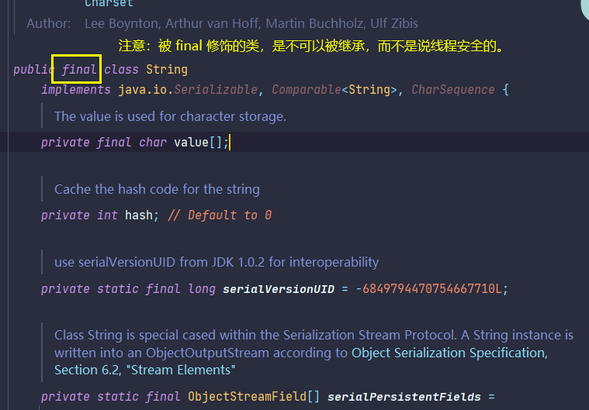Click the -6849794470754667710L numeric literal
589x410 pixels.
coord(431,289)
